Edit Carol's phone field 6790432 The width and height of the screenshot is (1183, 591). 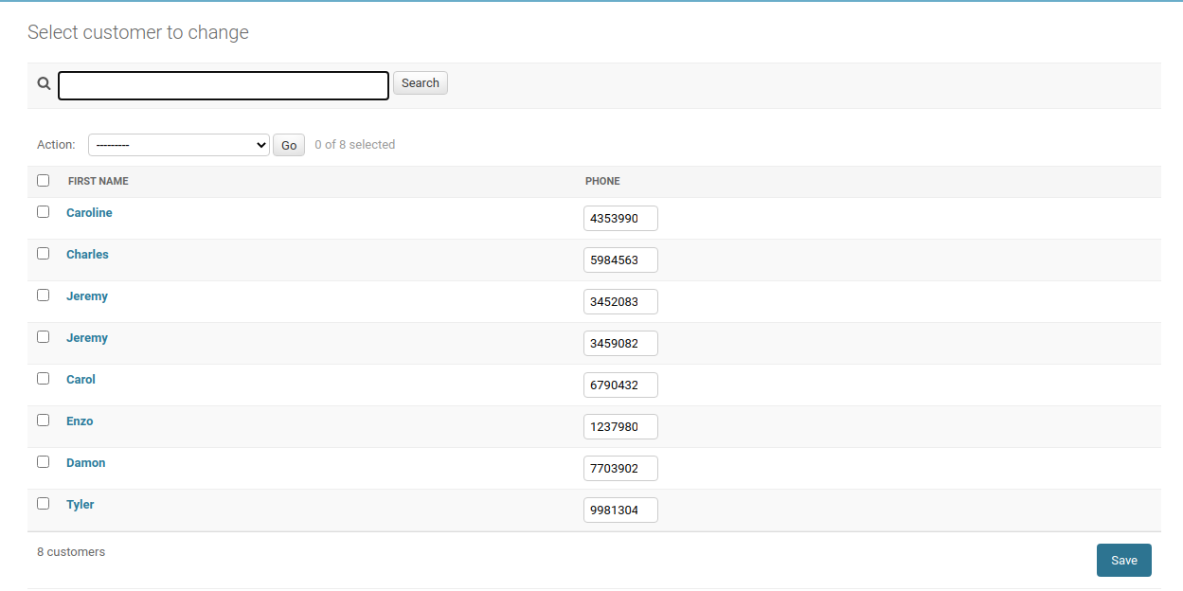point(620,385)
